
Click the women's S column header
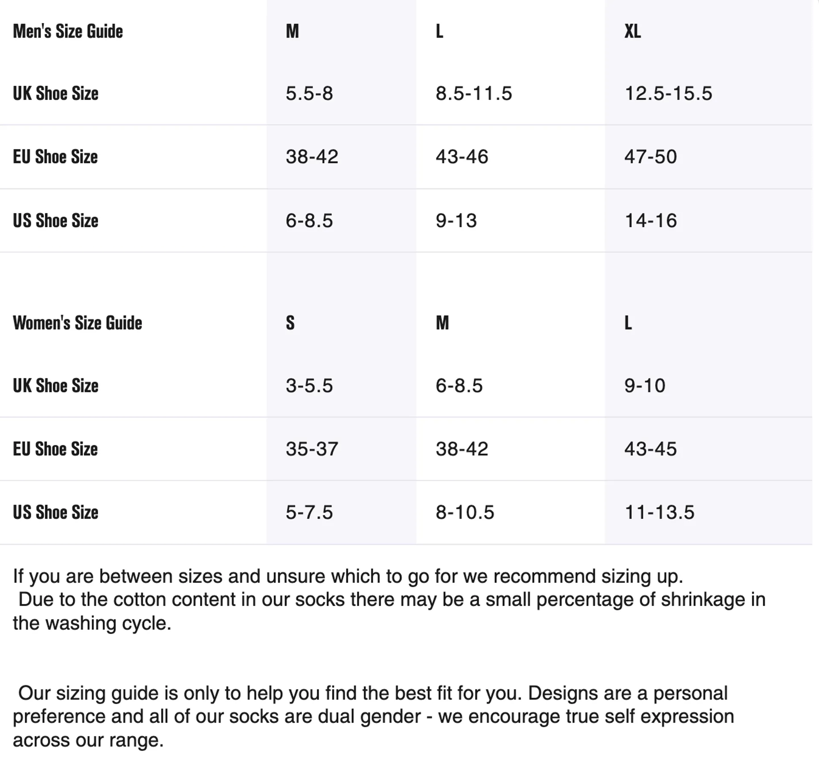tap(290, 323)
